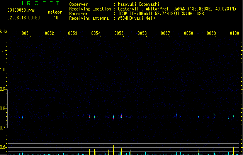Click the 0.9 kHz axis label

tap(3, 89)
